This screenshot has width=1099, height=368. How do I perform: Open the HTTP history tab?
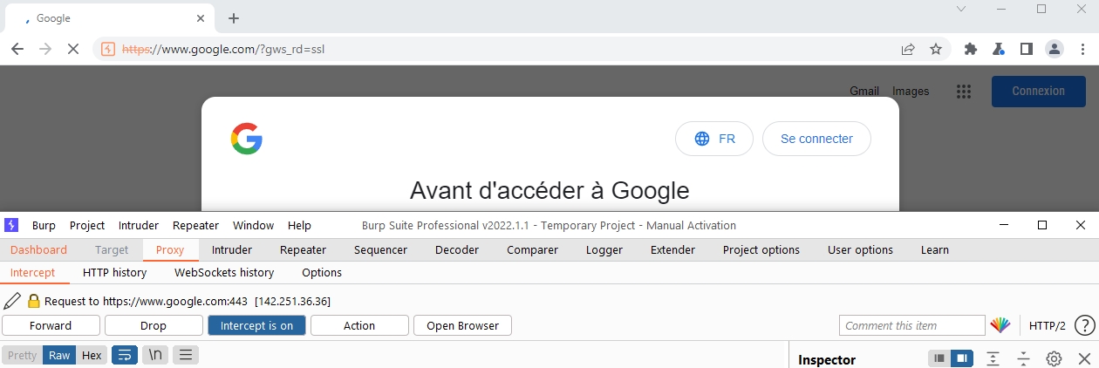114,272
